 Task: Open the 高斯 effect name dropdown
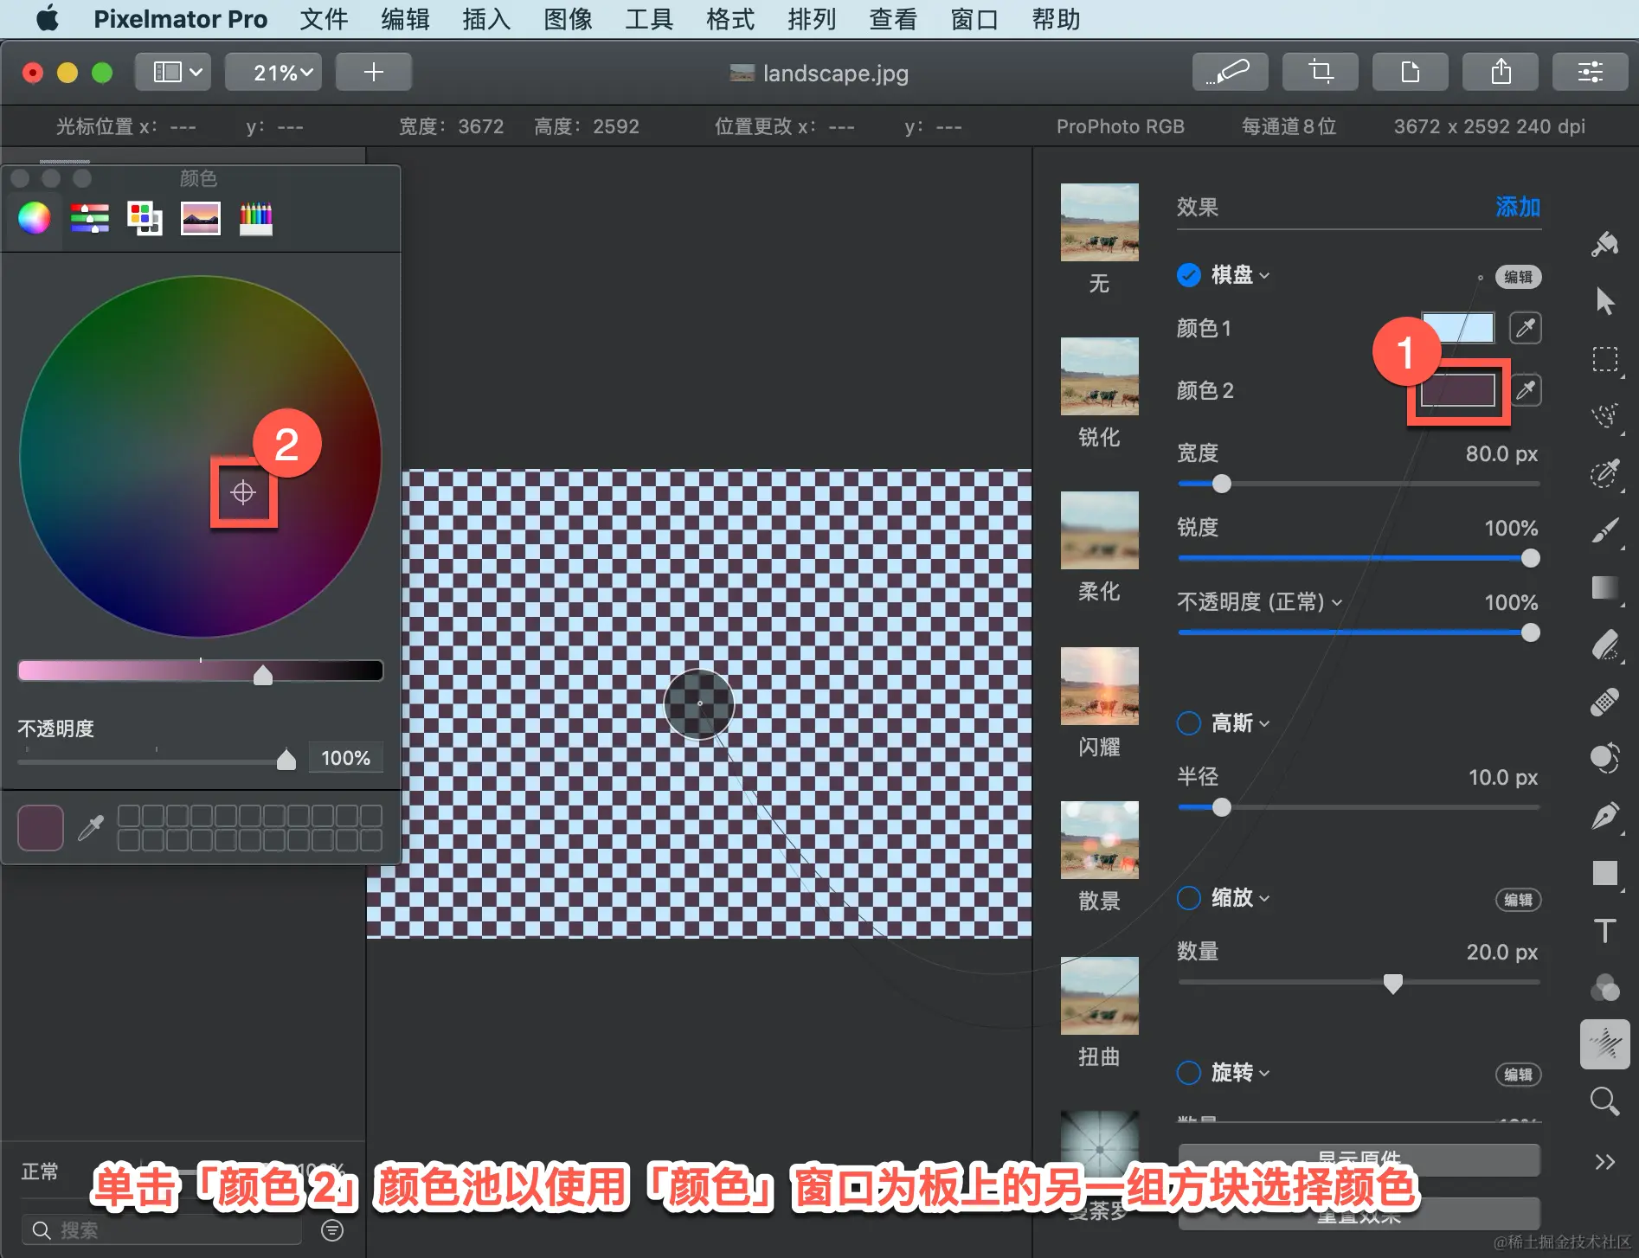pyautogui.click(x=1240, y=723)
